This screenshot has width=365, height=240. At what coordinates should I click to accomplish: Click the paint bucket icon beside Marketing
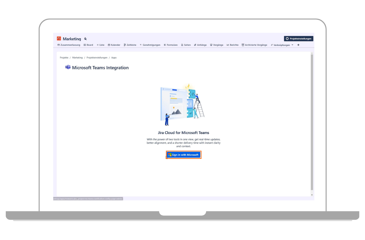[x=85, y=39]
